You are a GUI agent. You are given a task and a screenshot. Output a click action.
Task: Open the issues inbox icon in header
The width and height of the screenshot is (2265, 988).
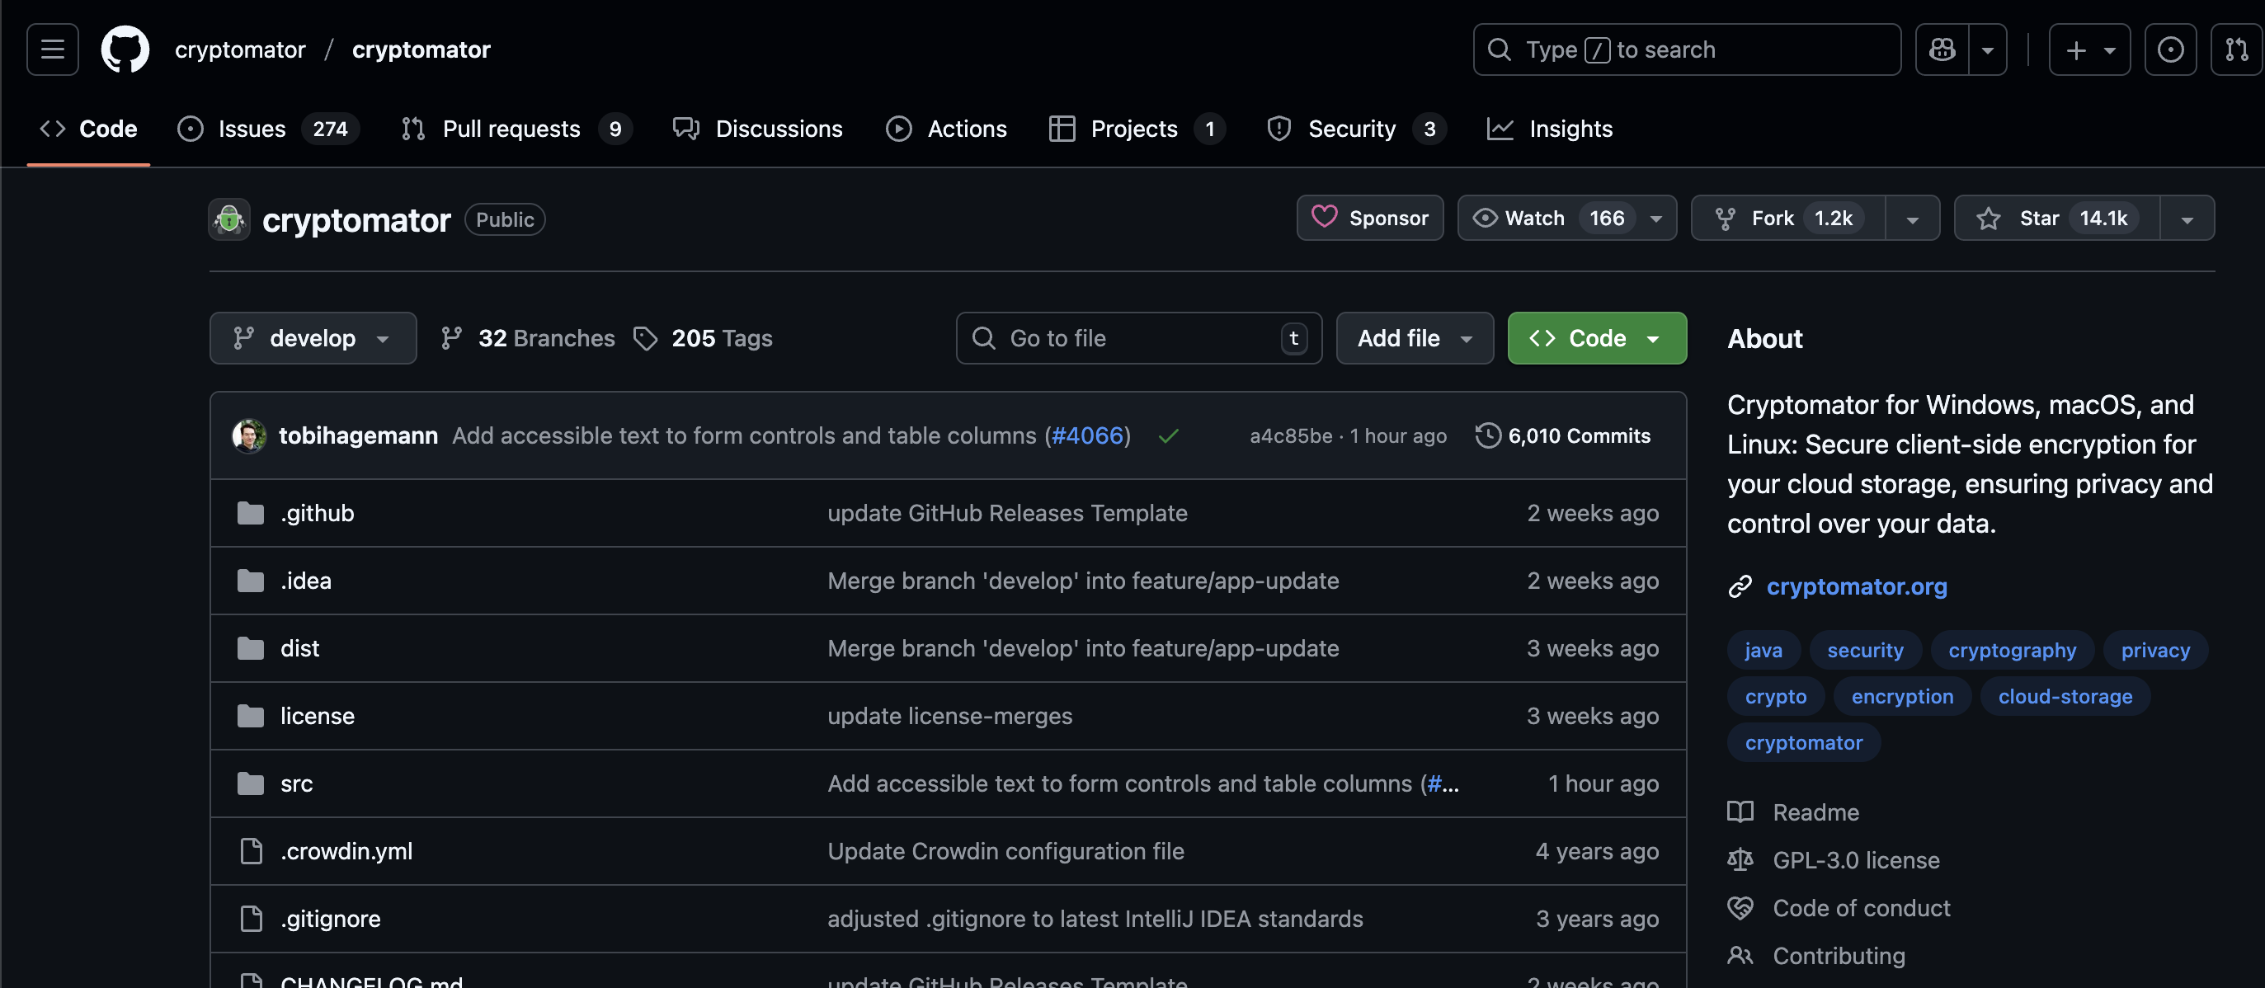pyautogui.click(x=2170, y=49)
